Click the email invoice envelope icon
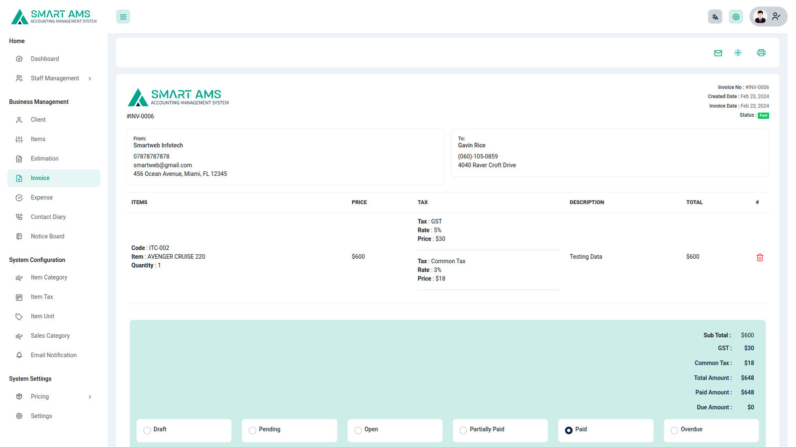This screenshot has height=447, width=796. click(x=718, y=53)
